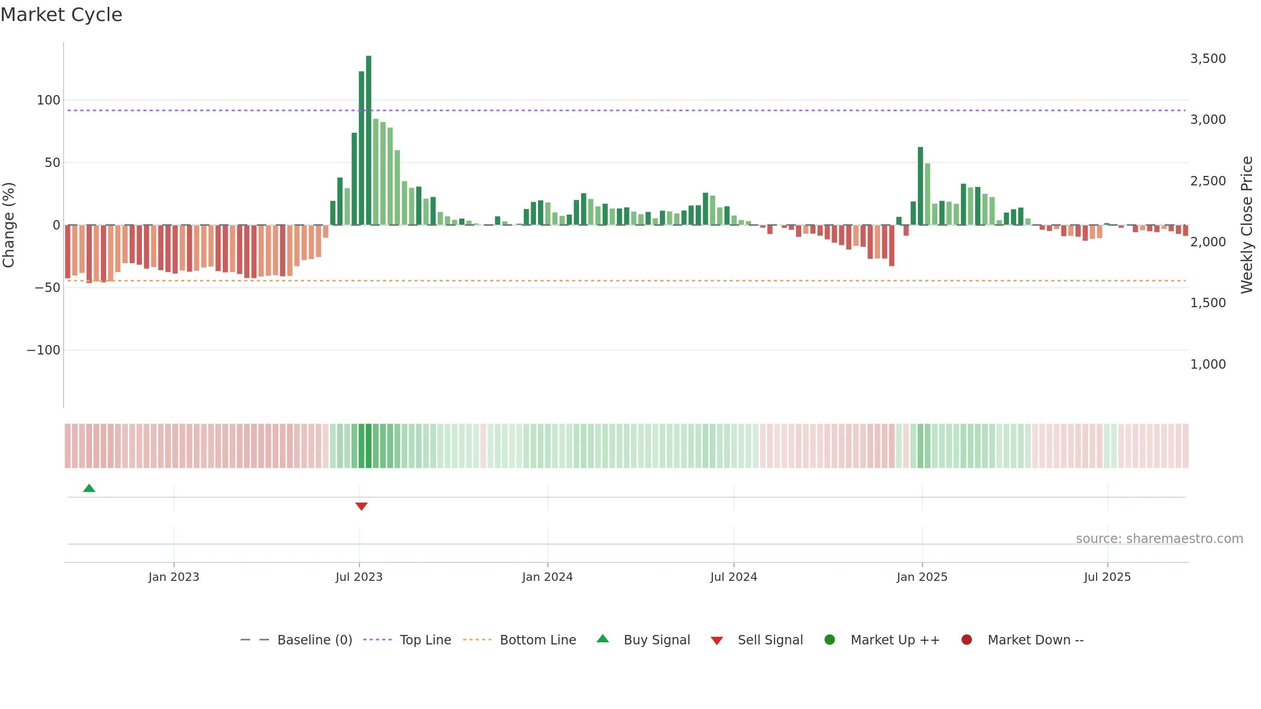Image resolution: width=1261 pixels, height=709 pixels.
Task: Click the green Buy Signal triangle marker
Action: click(x=89, y=488)
